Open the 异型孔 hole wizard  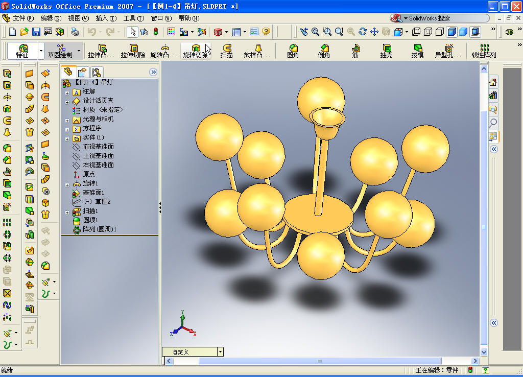[448, 51]
